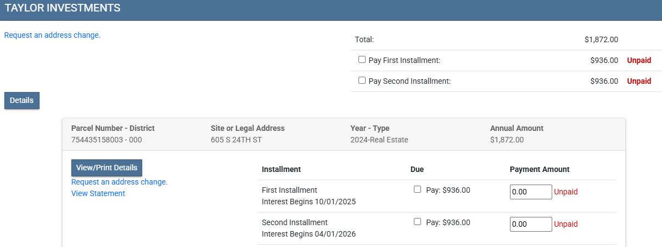662x247 pixels.
Task: Click the TAYLOR INVESTMENTS header title
Action: coord(62,8)
